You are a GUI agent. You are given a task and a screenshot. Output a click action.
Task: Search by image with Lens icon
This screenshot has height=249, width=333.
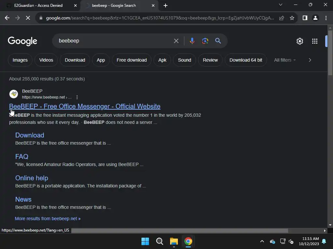[205, 41]
